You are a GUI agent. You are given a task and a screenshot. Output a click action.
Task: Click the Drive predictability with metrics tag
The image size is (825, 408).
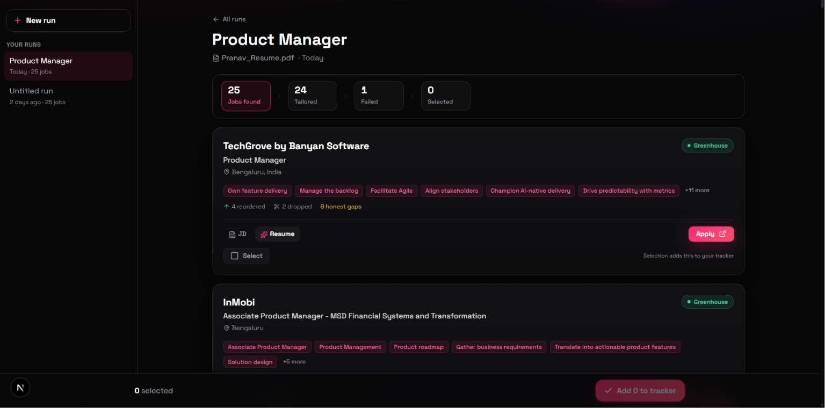pos(629,191)
